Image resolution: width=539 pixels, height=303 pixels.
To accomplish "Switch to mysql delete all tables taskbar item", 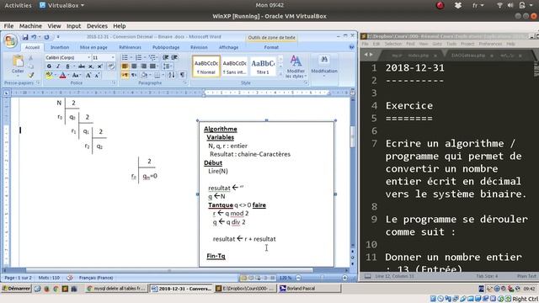I will point(116,289).
